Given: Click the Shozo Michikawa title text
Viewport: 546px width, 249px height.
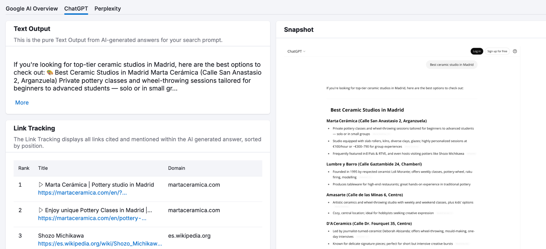Looking at the screenshot, I should click(x=61, y=236).
